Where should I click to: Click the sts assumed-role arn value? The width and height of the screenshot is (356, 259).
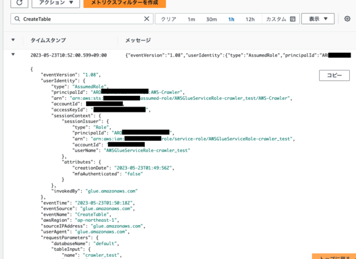click(x=180, y=98)
